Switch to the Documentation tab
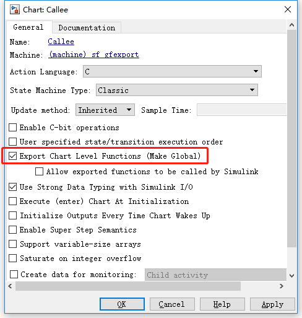The height and width of the screenshot is (318, 302). coord(87,28)
